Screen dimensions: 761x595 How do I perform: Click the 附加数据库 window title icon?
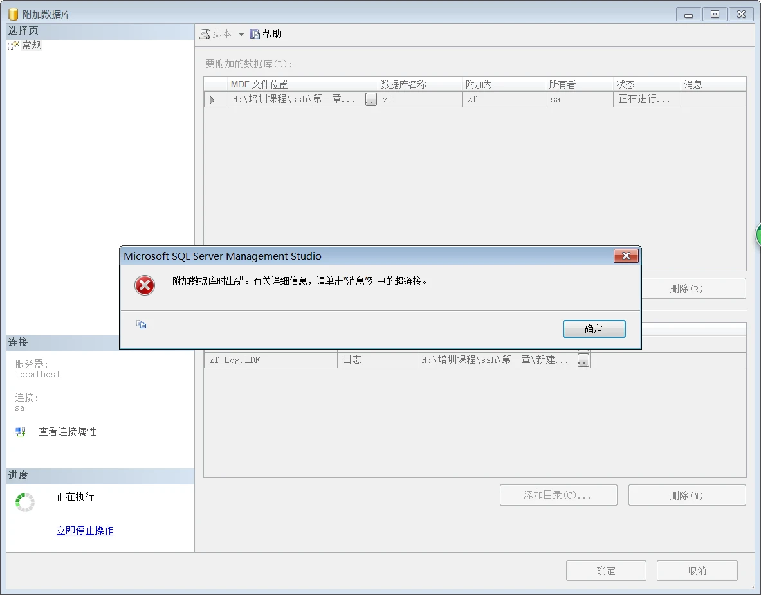tap(13, 15)
